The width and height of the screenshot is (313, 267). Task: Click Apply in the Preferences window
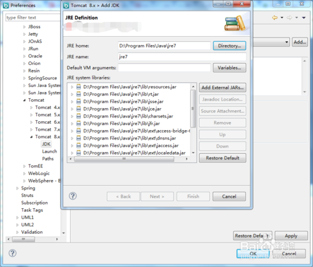tap(291, 236)
